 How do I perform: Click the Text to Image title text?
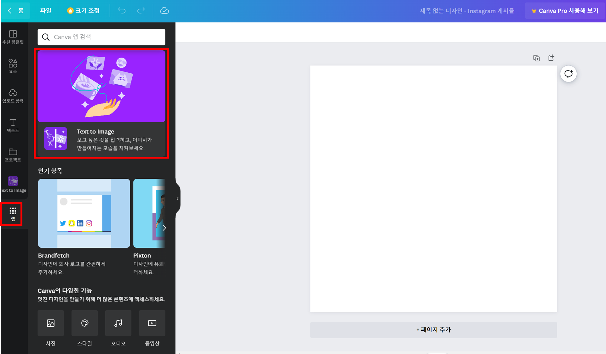[95, 132]
